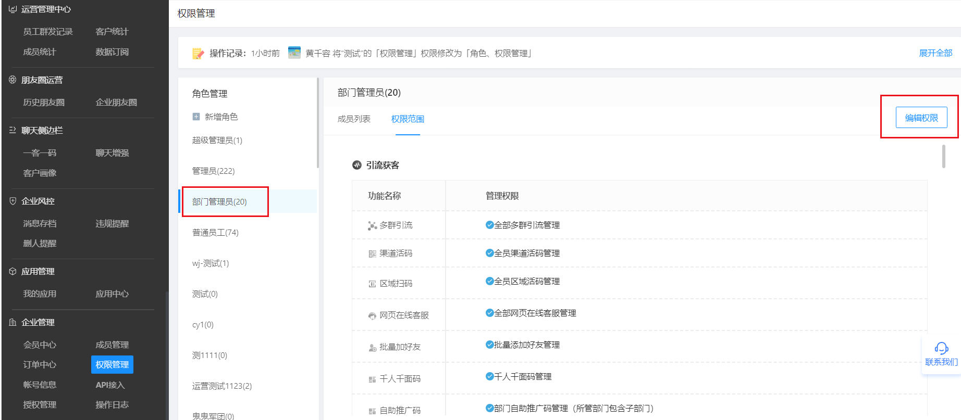The height and width of the screenshot is (420, 961).
Task: Click the 聊天侧边栏 section icon
Action: 13,130
